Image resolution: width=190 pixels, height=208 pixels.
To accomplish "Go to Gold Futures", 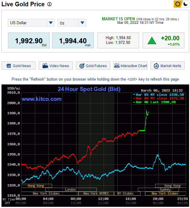I will point(93,66).
